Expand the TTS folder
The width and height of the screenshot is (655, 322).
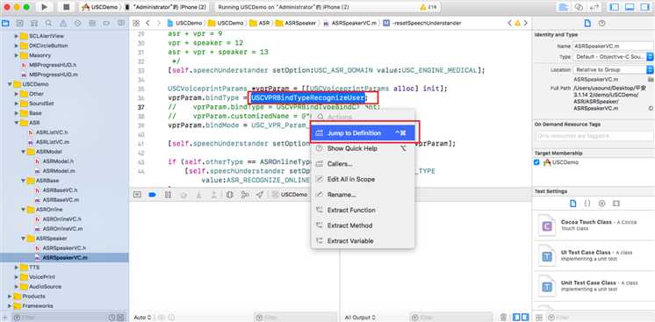coord(17,268)
